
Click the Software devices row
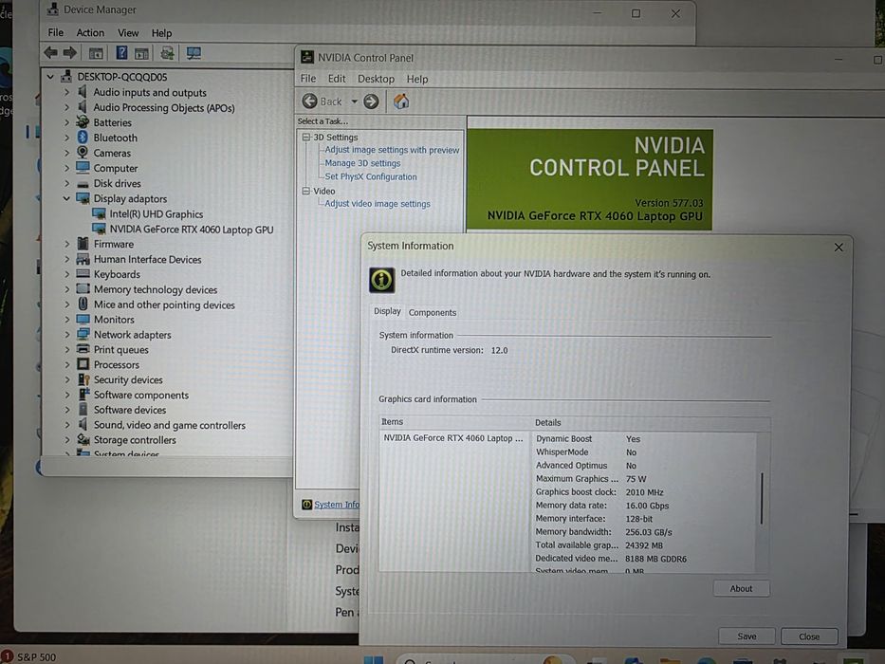tap(130, 410)
